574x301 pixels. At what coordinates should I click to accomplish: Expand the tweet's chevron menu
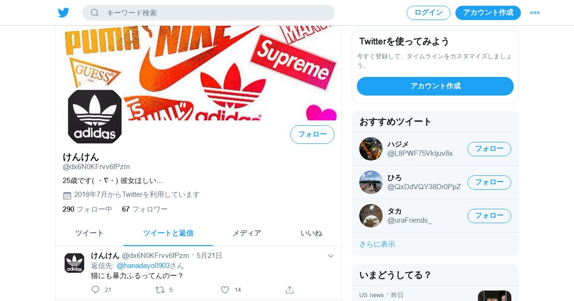click(x=331, y=256)
